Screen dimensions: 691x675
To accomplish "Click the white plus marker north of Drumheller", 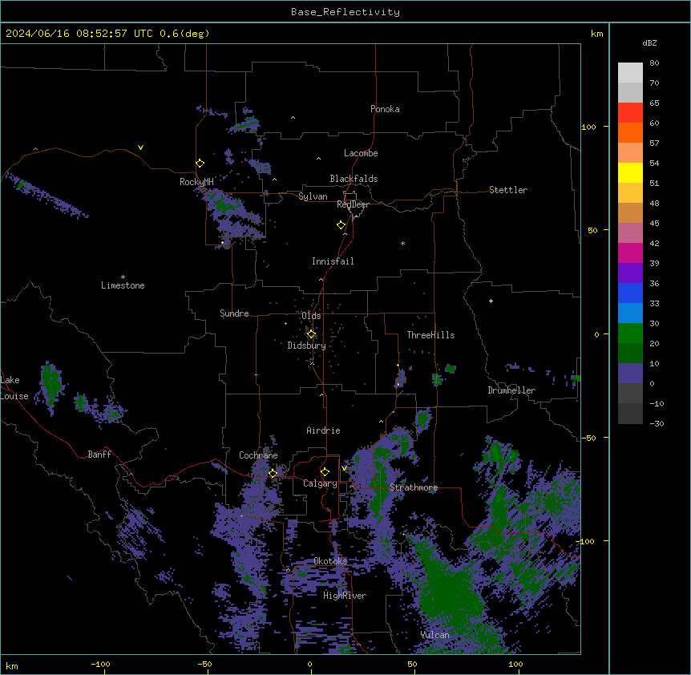I will tap(491, 301).
